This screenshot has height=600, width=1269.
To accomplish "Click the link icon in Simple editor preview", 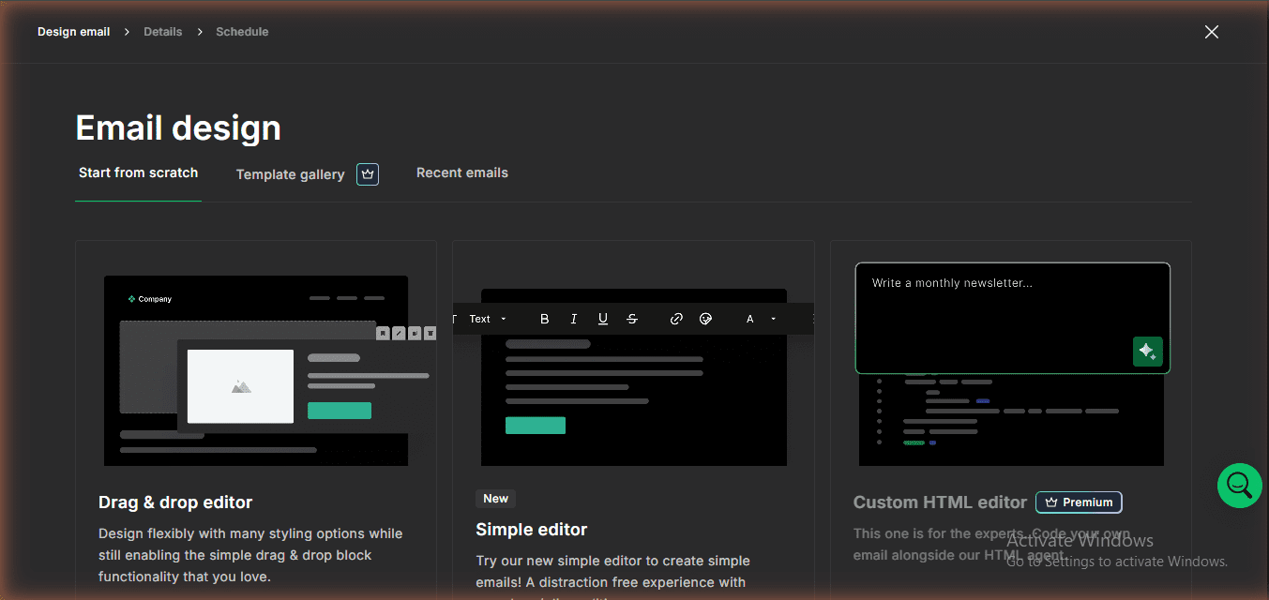I will pyautogui.click(x=676, y=319).
